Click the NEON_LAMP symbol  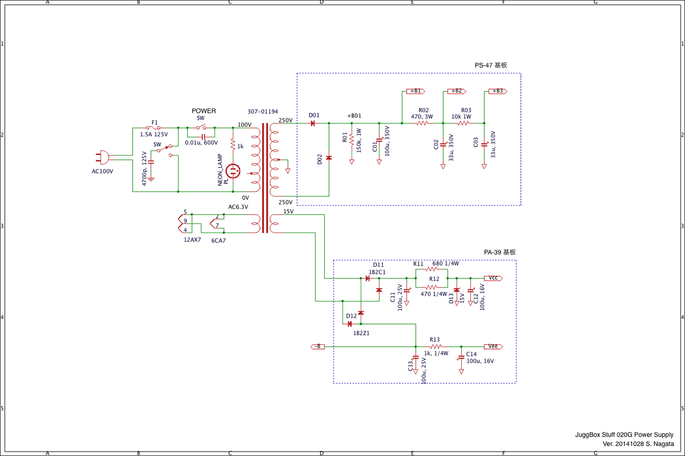coord(233,171)
